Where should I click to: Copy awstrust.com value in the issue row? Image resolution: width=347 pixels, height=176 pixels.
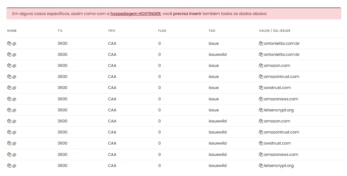261,88
